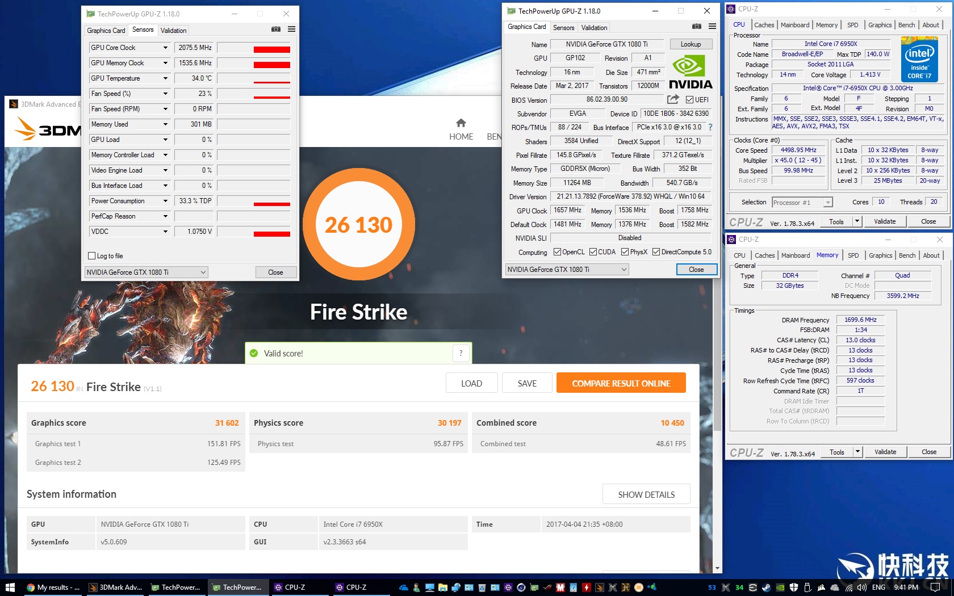Click camera icon in GPU-Z Graphics Card window
This screenshot has width=954, height=596.
pyautogui.click(x=697, y=27)
